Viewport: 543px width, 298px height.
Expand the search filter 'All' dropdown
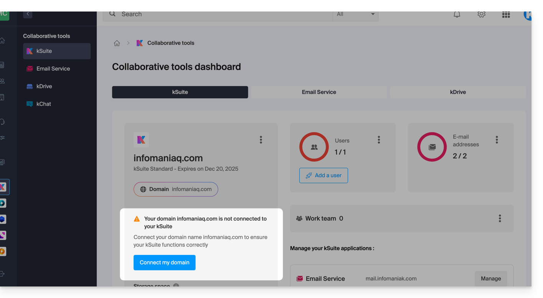coord(356,15)
